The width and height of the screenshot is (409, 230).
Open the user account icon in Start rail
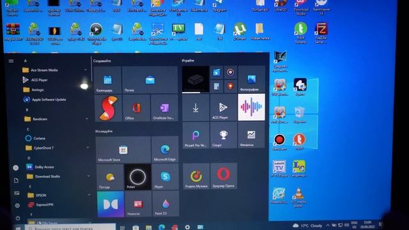click(15, 168)
